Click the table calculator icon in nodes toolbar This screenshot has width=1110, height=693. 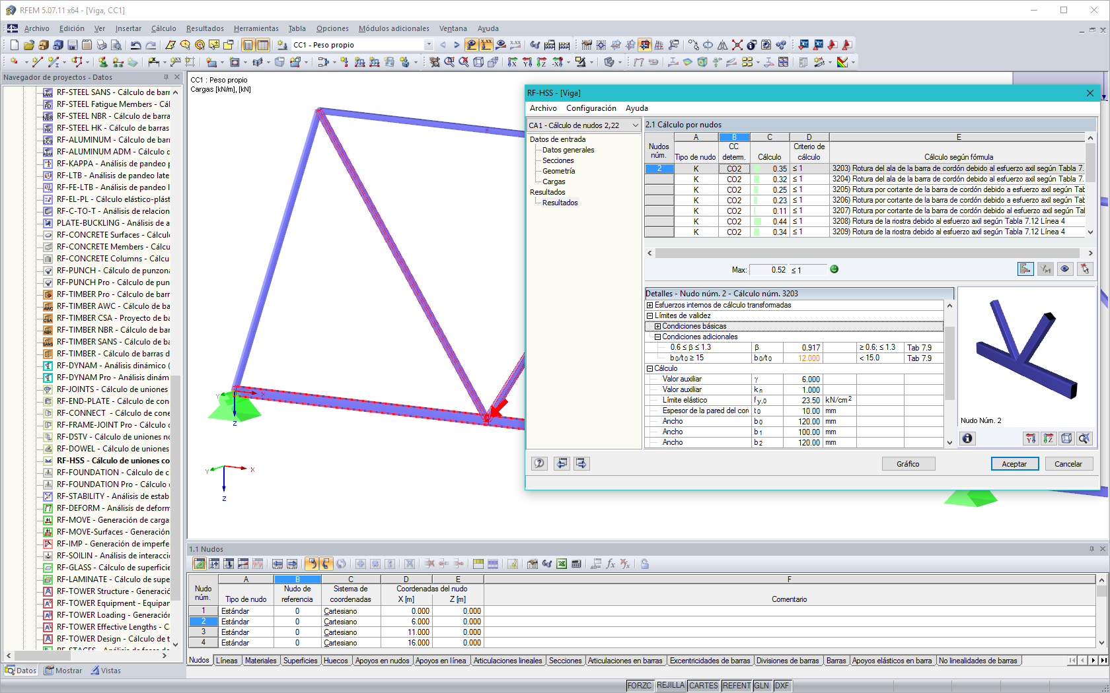[576, 564]
